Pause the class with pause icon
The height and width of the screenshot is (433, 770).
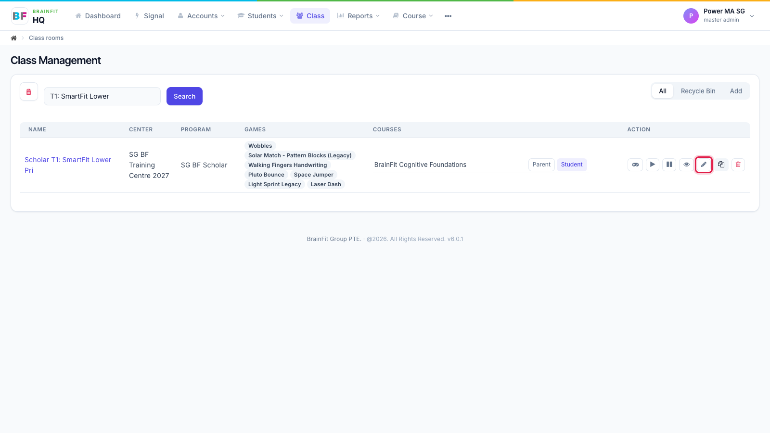(669, 165)
